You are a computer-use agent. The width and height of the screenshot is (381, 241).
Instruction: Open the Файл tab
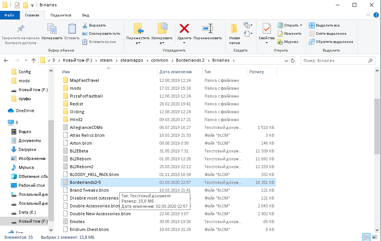click(9, 15)
